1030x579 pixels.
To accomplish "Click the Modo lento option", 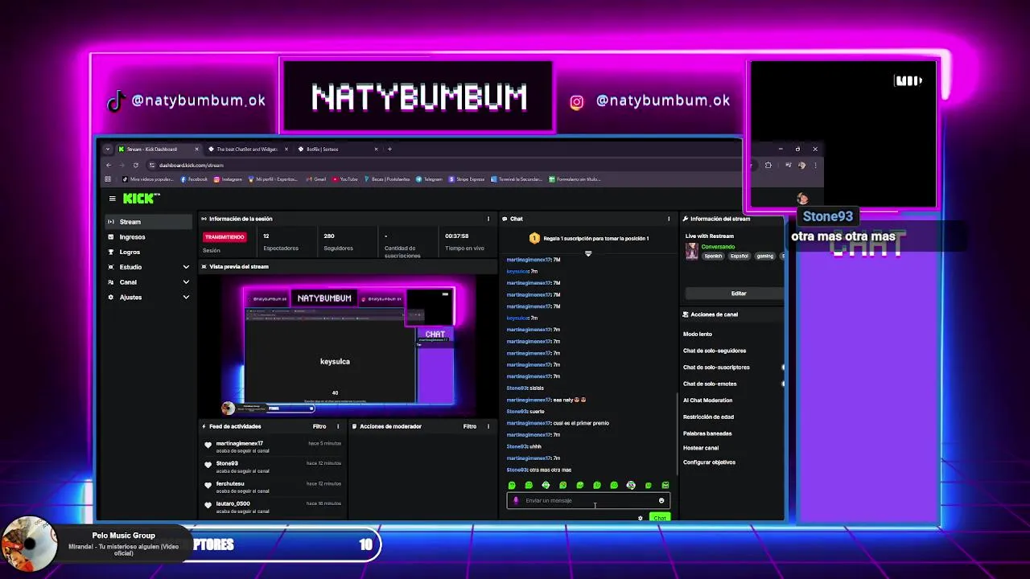I will point(698,334).
